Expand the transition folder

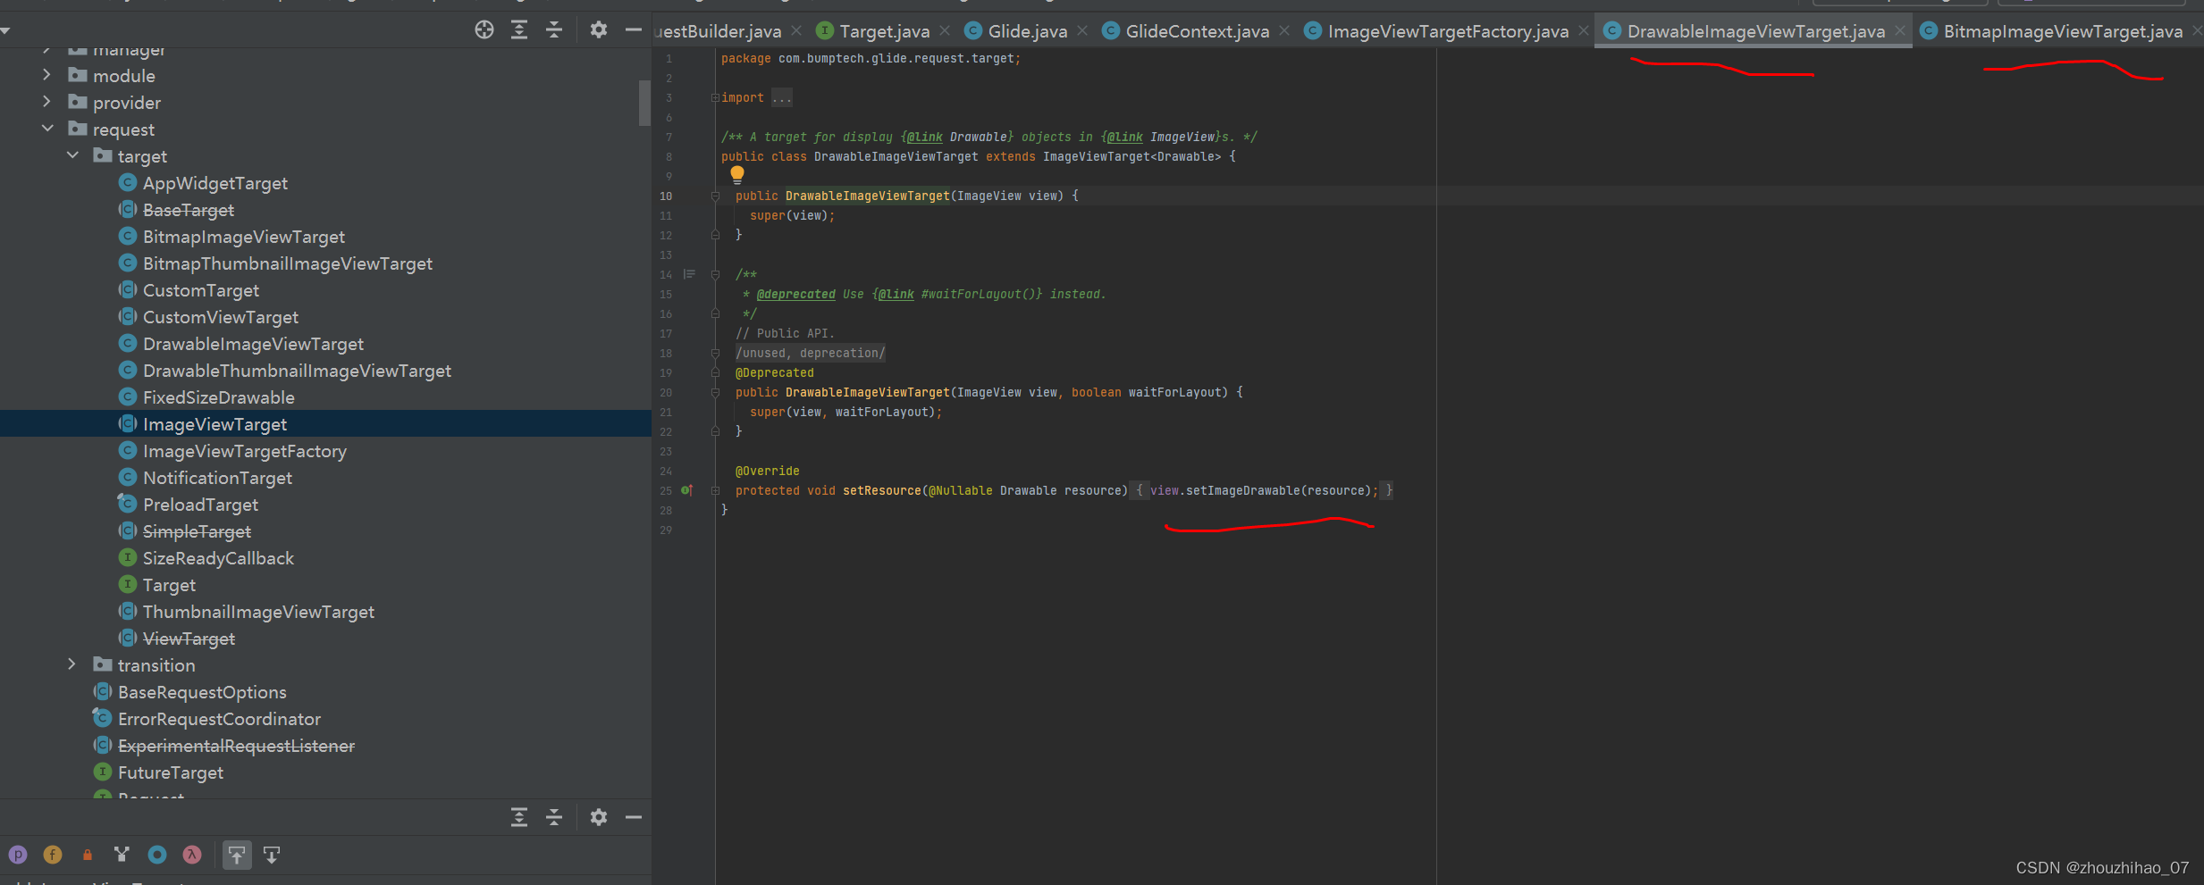click(72, 665)
